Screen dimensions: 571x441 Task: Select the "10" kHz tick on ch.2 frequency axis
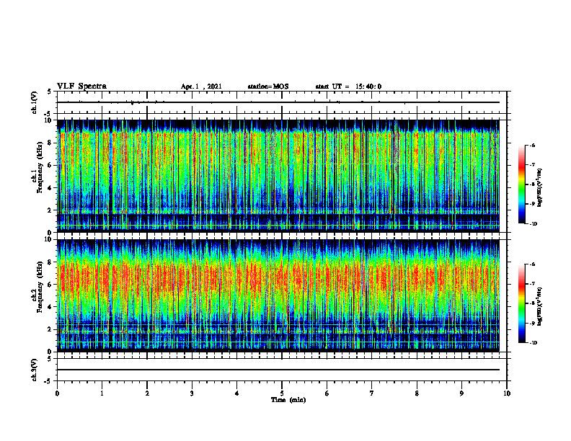click(x=48, y=239)
